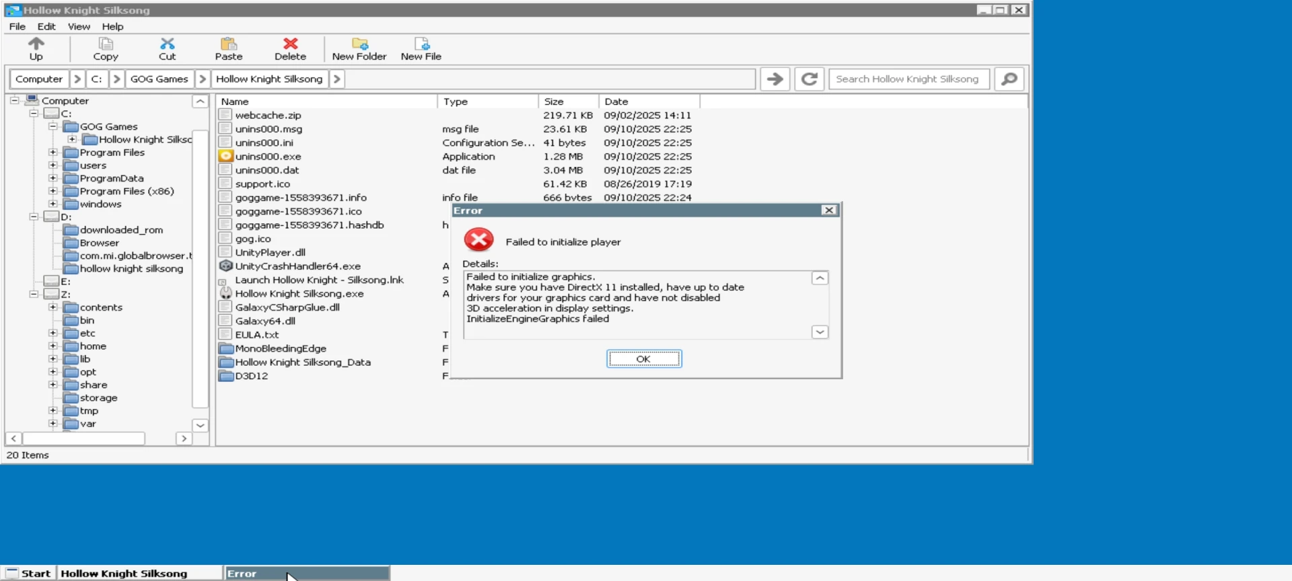
Task: Click C: breadcrumb segment
Action: tap(97, 79)
